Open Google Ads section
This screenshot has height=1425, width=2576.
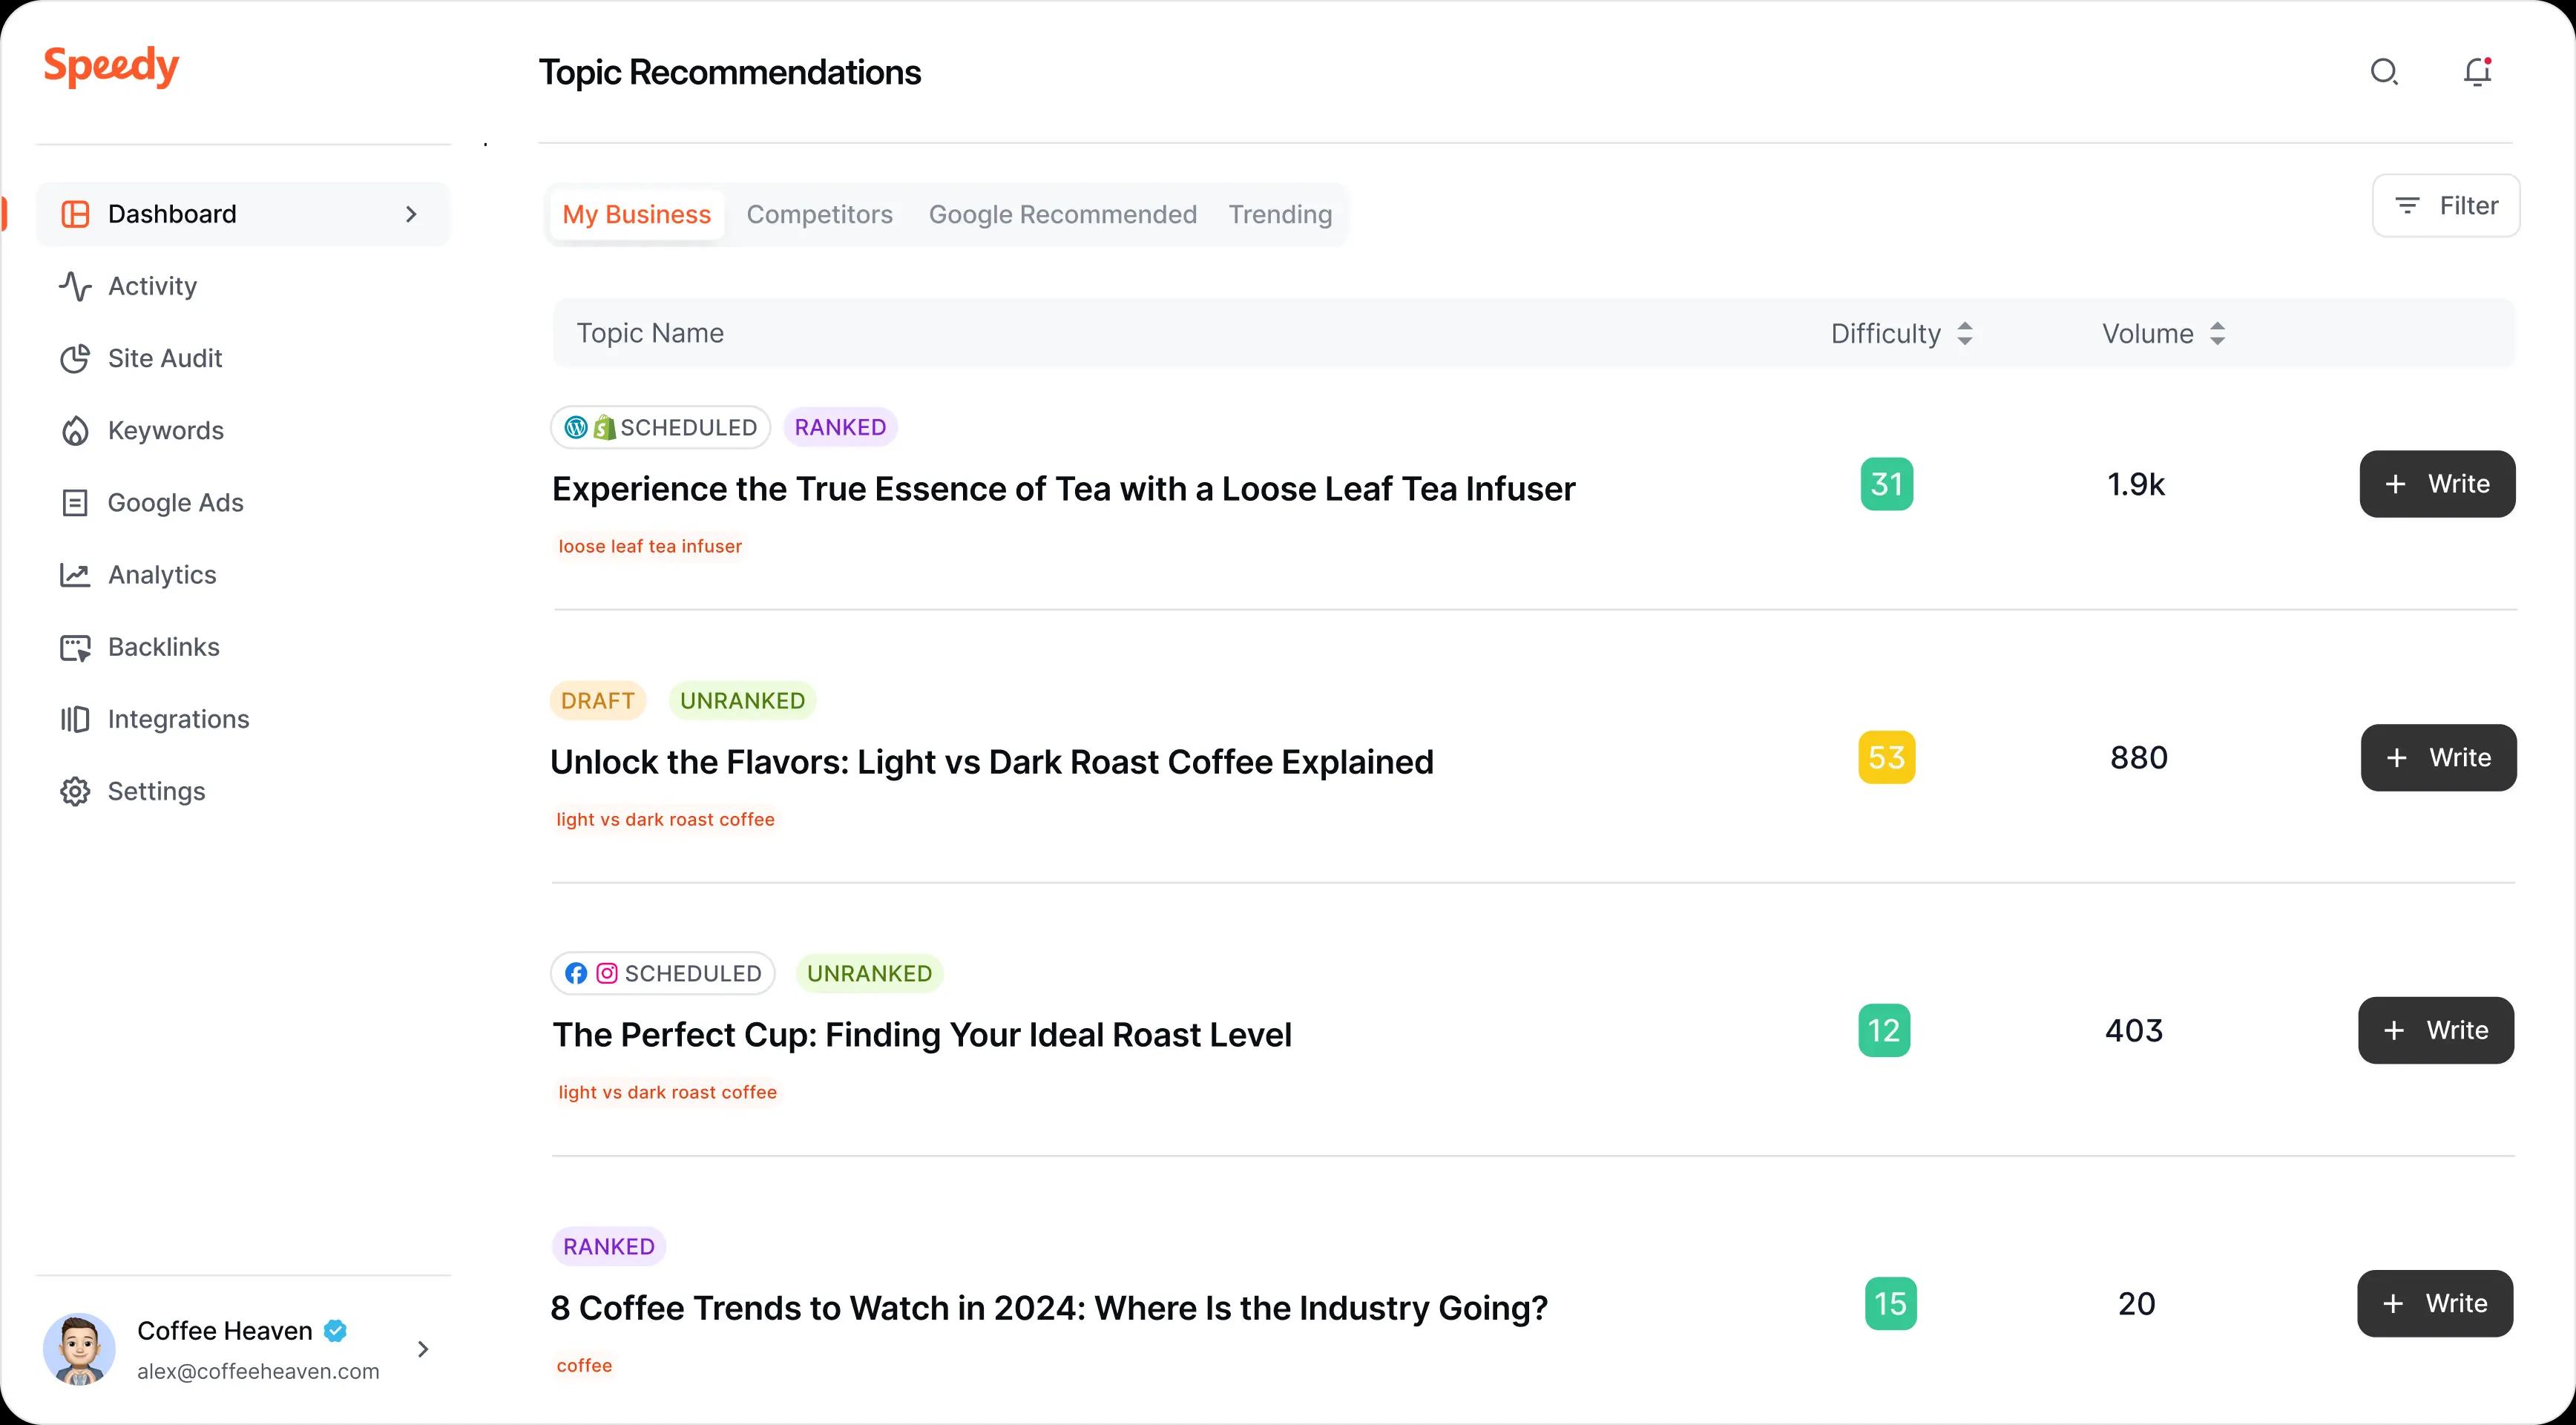[175, 503]
